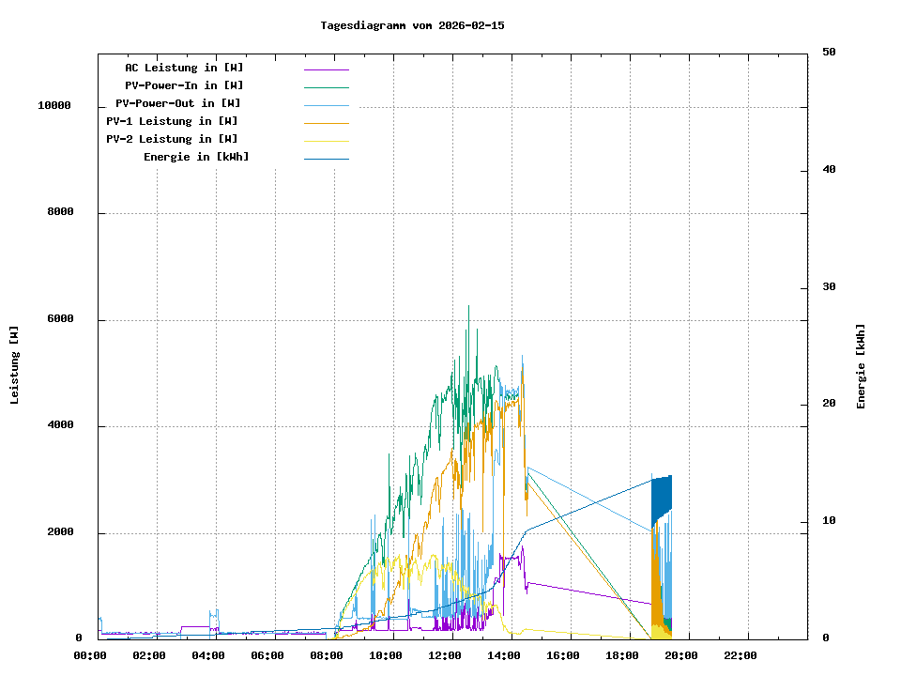Select the 12:00 tick on the time axis
901x676 pixels.
[445, 655]
